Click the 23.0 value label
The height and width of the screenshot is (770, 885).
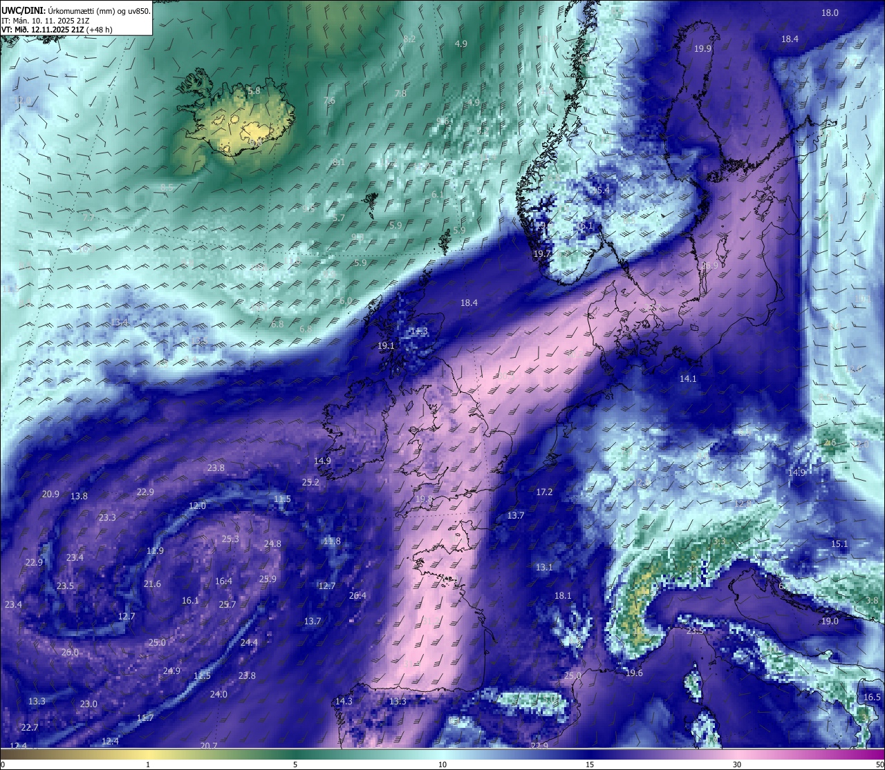pos(88,704)
